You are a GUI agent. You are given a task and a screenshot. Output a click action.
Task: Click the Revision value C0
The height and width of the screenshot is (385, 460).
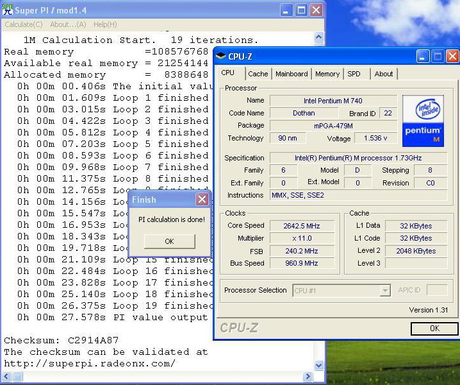click(431, 183)
